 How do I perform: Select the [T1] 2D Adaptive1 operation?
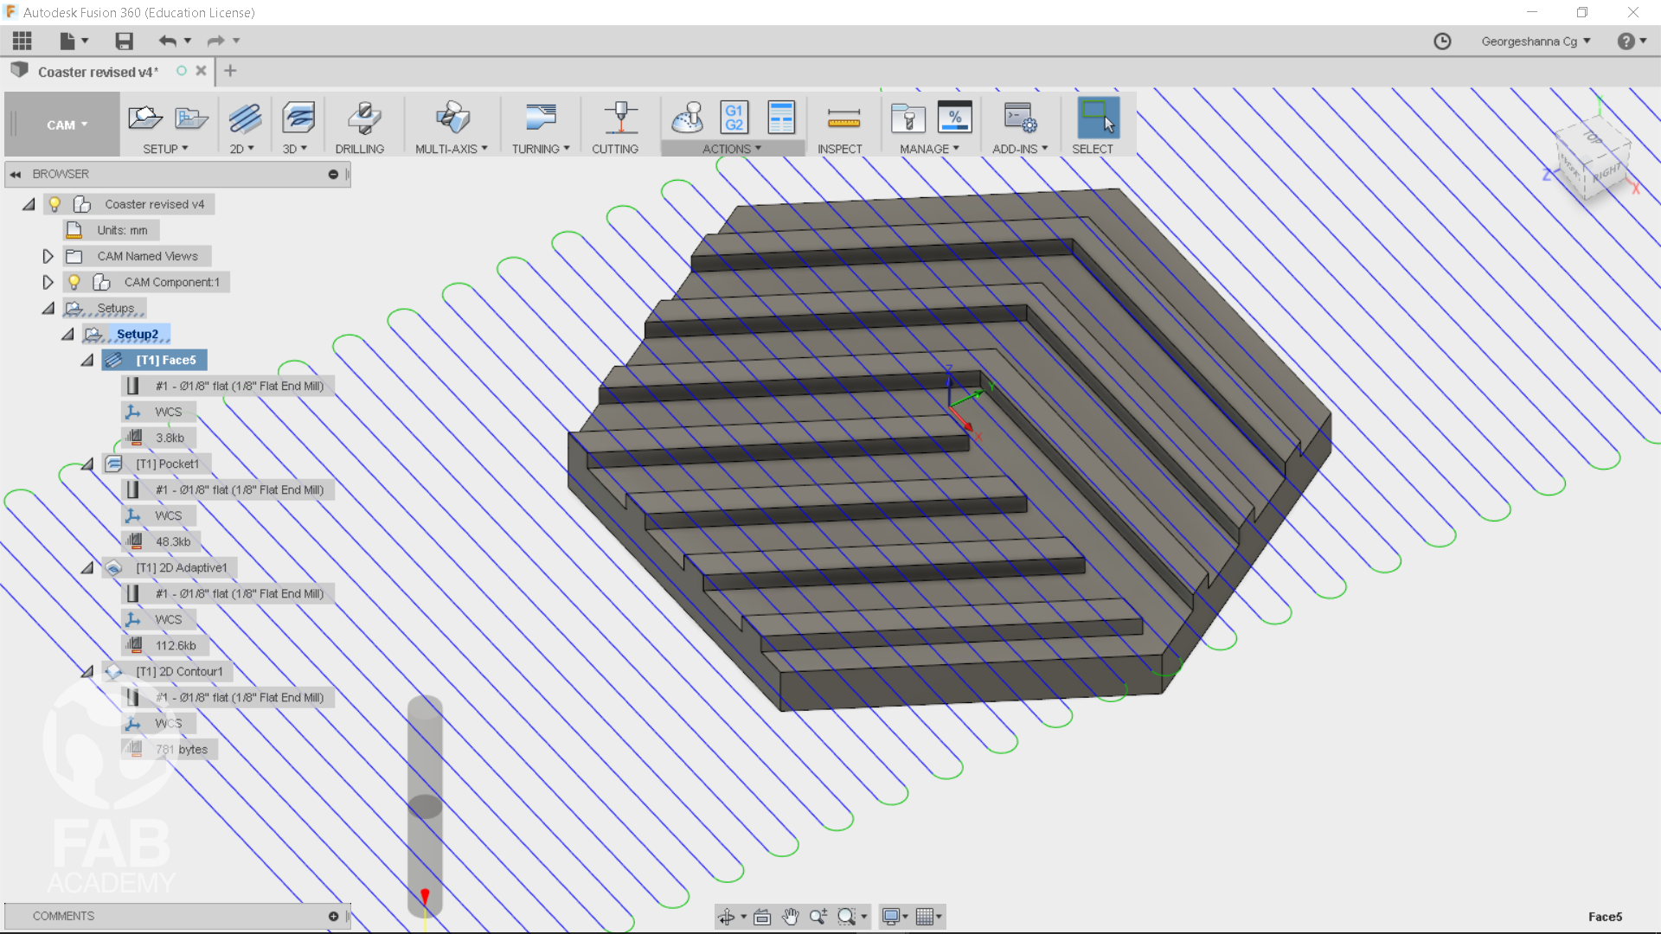[x=182, y=568]
